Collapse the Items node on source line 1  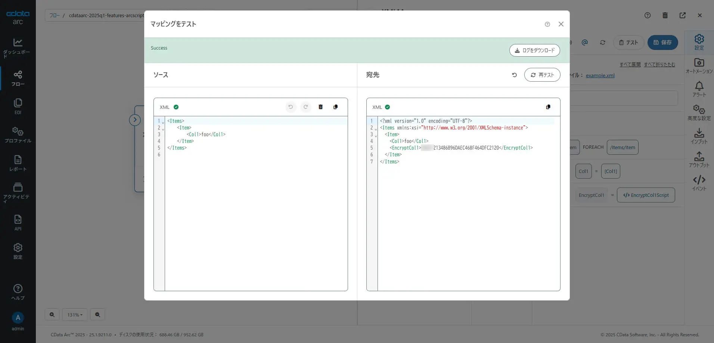(163, 123)
